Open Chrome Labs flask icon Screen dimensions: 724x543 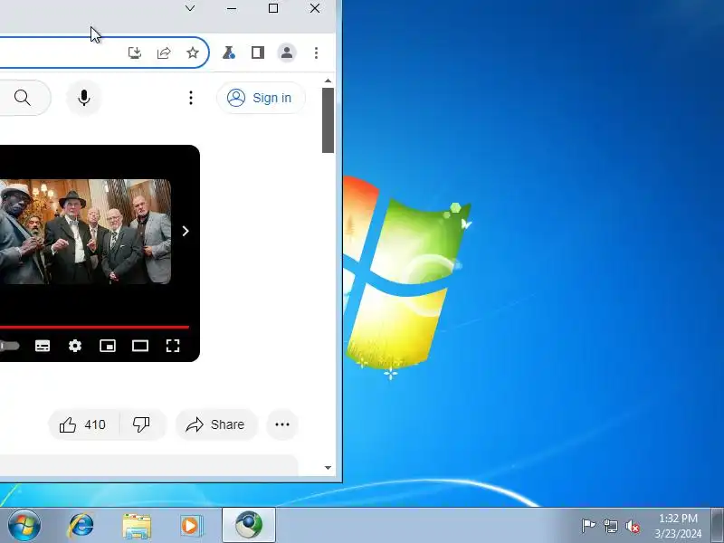tap(229, 52)
